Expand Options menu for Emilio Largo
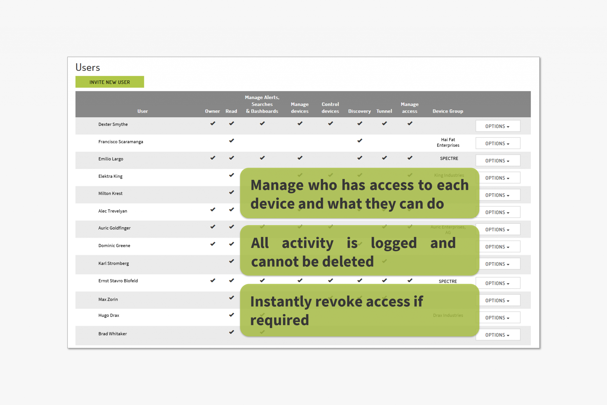Image resolution: width=607 pixels, height=405 pixels. tap(498, 161)
